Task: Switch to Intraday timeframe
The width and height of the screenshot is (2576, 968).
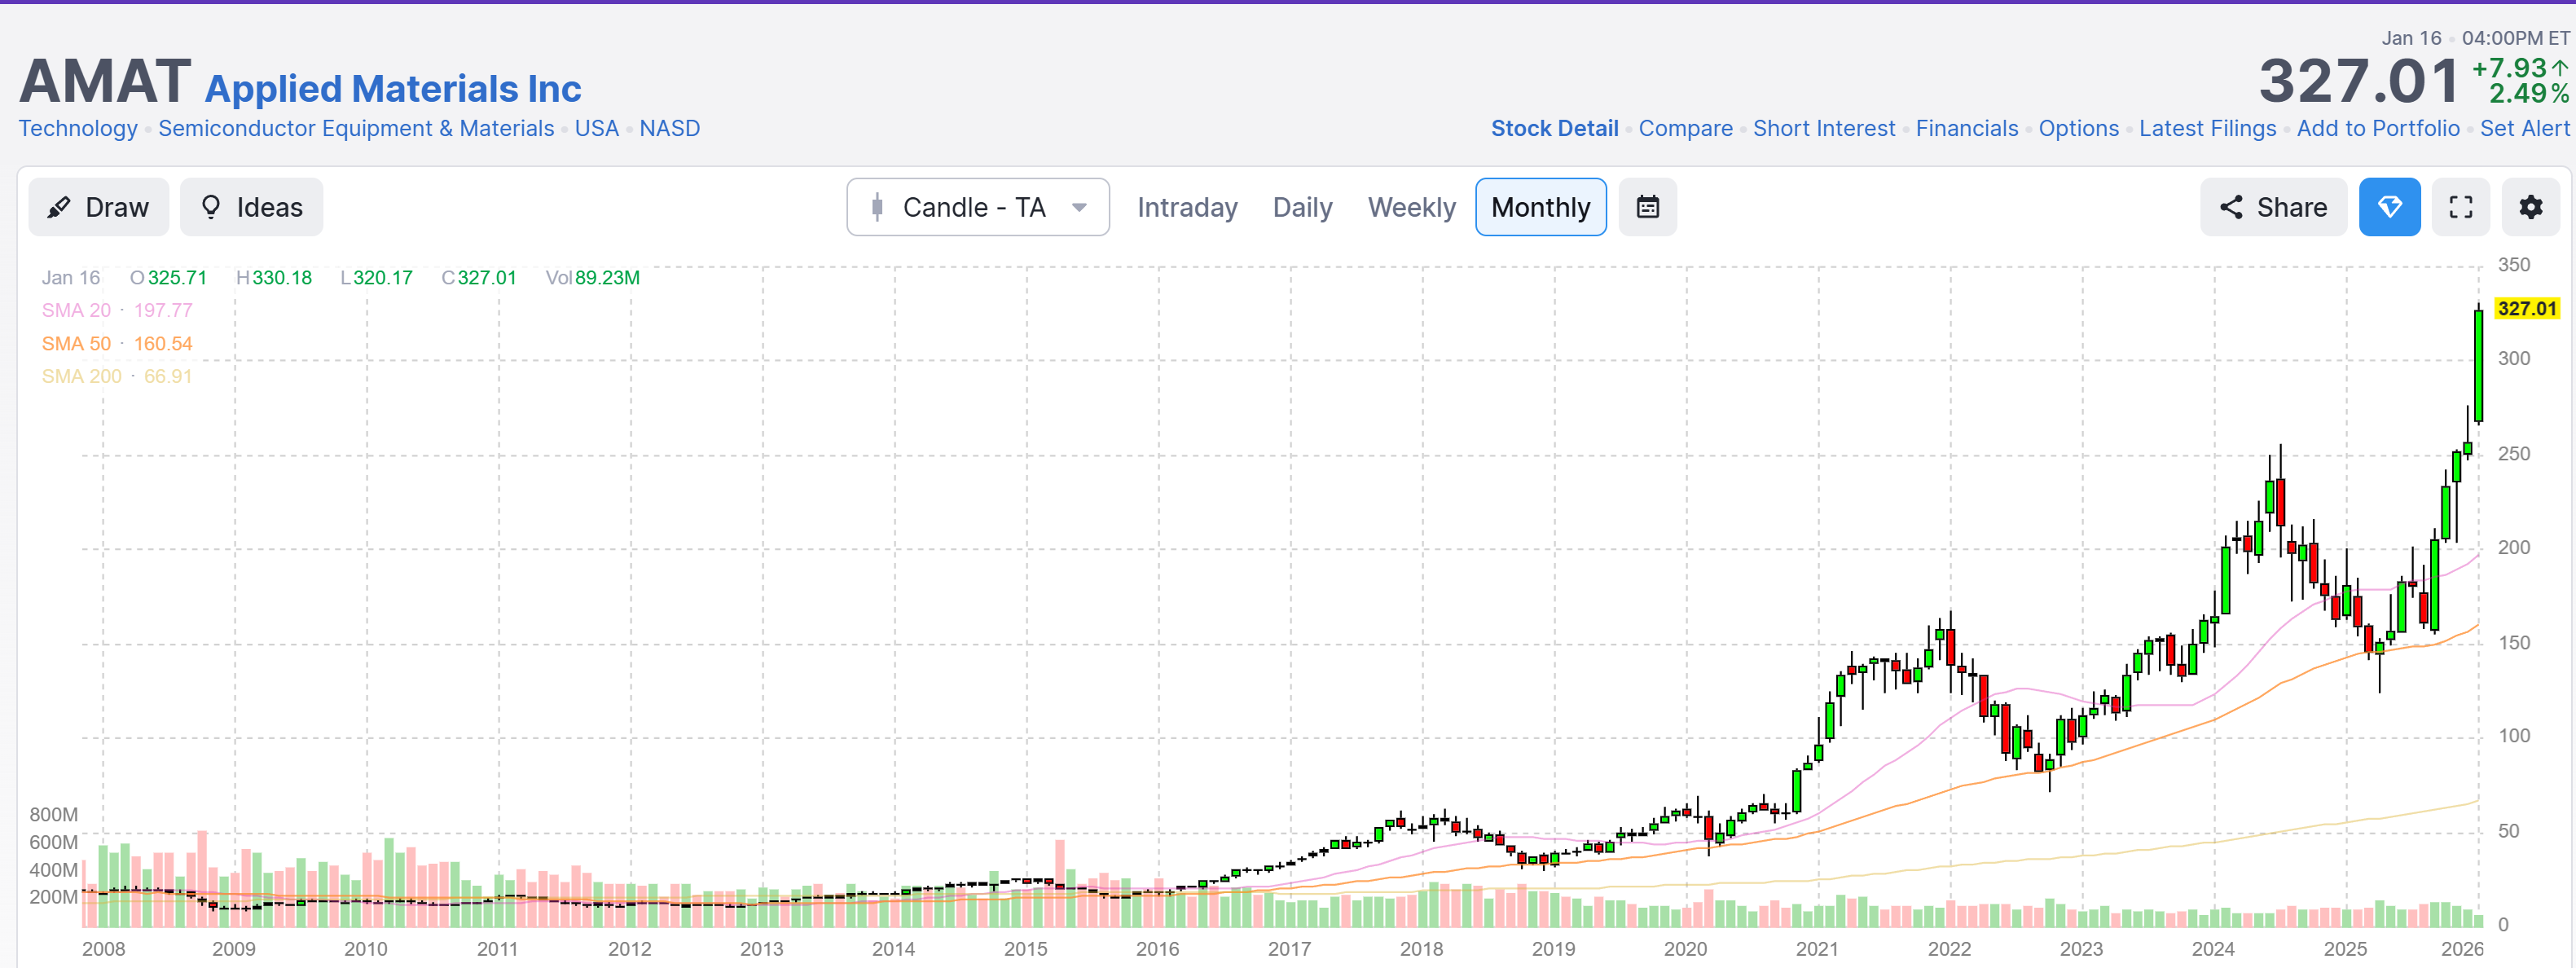Action: click(1186, 207)
